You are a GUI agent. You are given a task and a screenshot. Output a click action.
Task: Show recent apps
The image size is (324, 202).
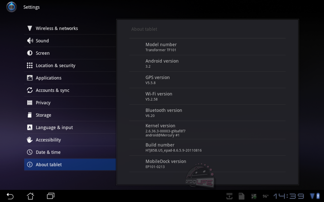51,196
